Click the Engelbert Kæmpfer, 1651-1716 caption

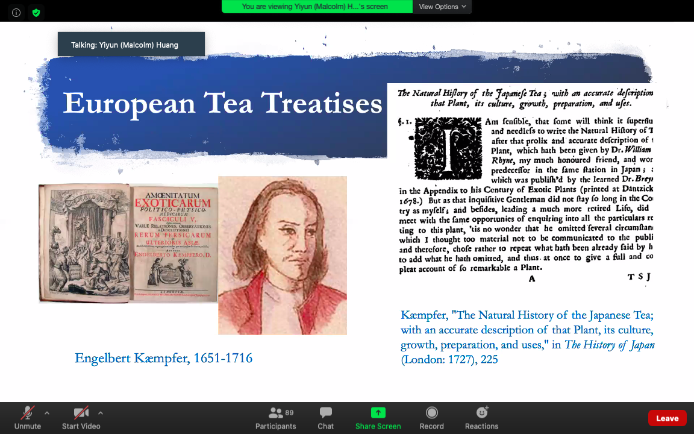pyautogui.click(x=163, y=359)
